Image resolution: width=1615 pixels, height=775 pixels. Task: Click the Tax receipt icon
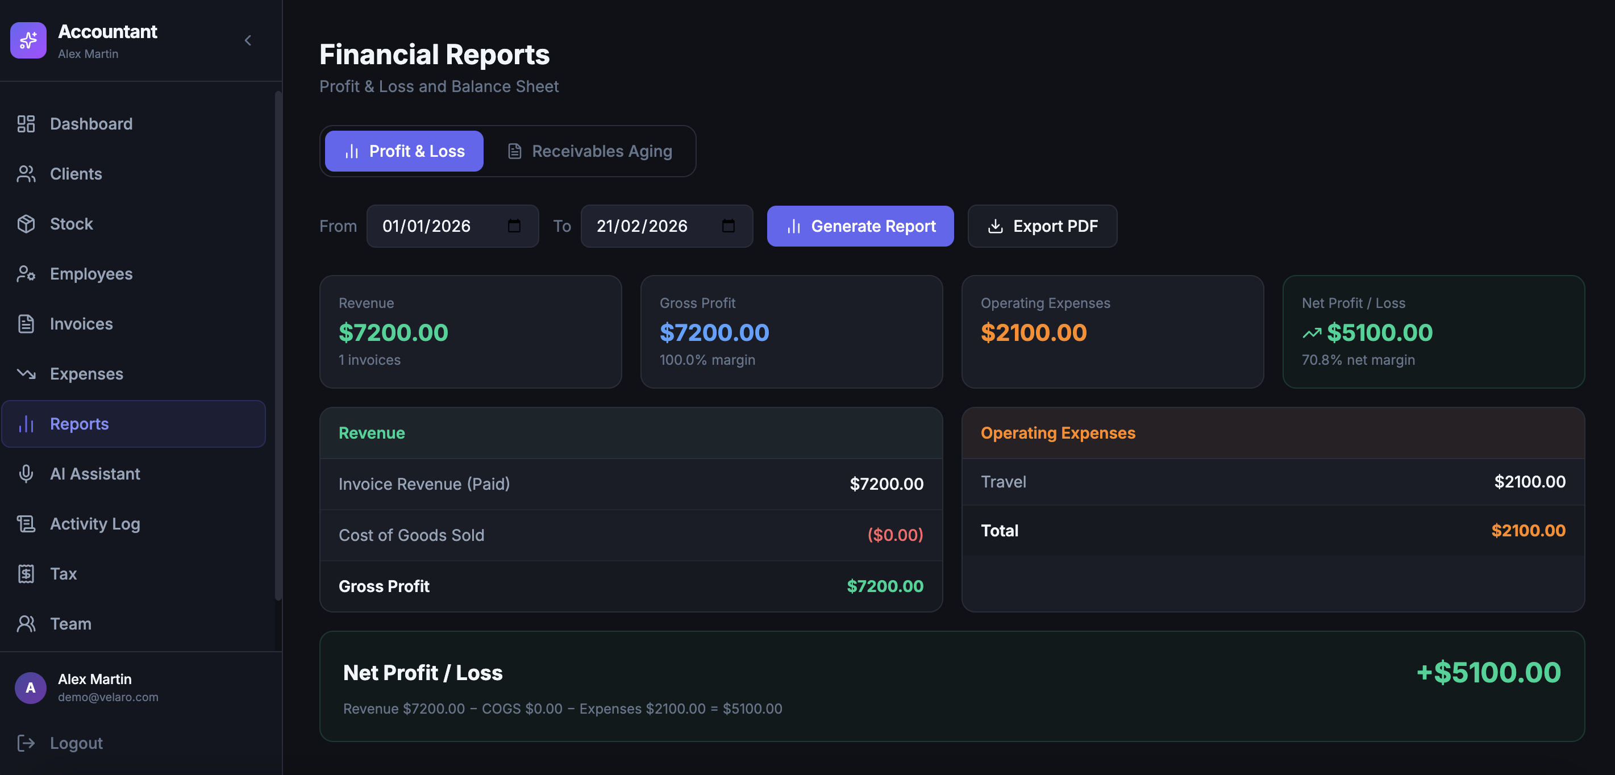coord(26,574)
